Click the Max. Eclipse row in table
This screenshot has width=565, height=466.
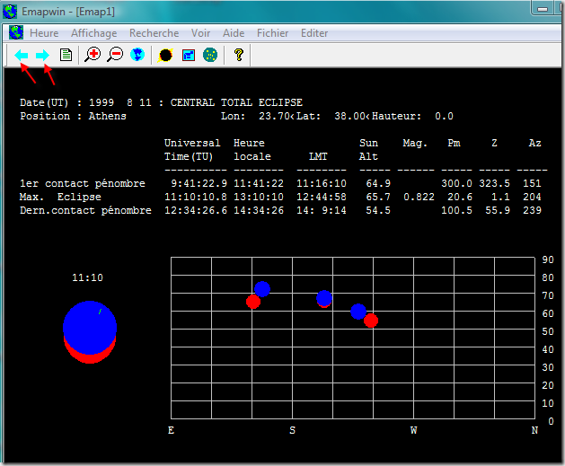pyautogui.click(x=61, y=197)
